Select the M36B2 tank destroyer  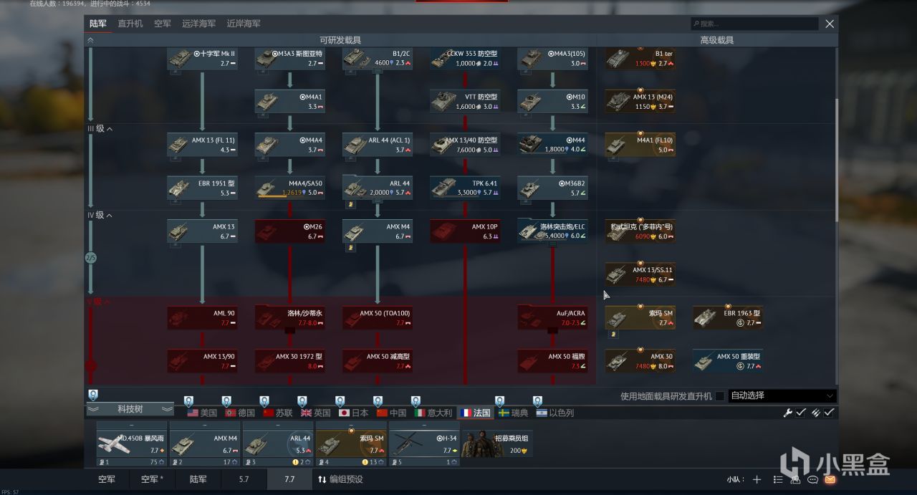click(552, 188)
